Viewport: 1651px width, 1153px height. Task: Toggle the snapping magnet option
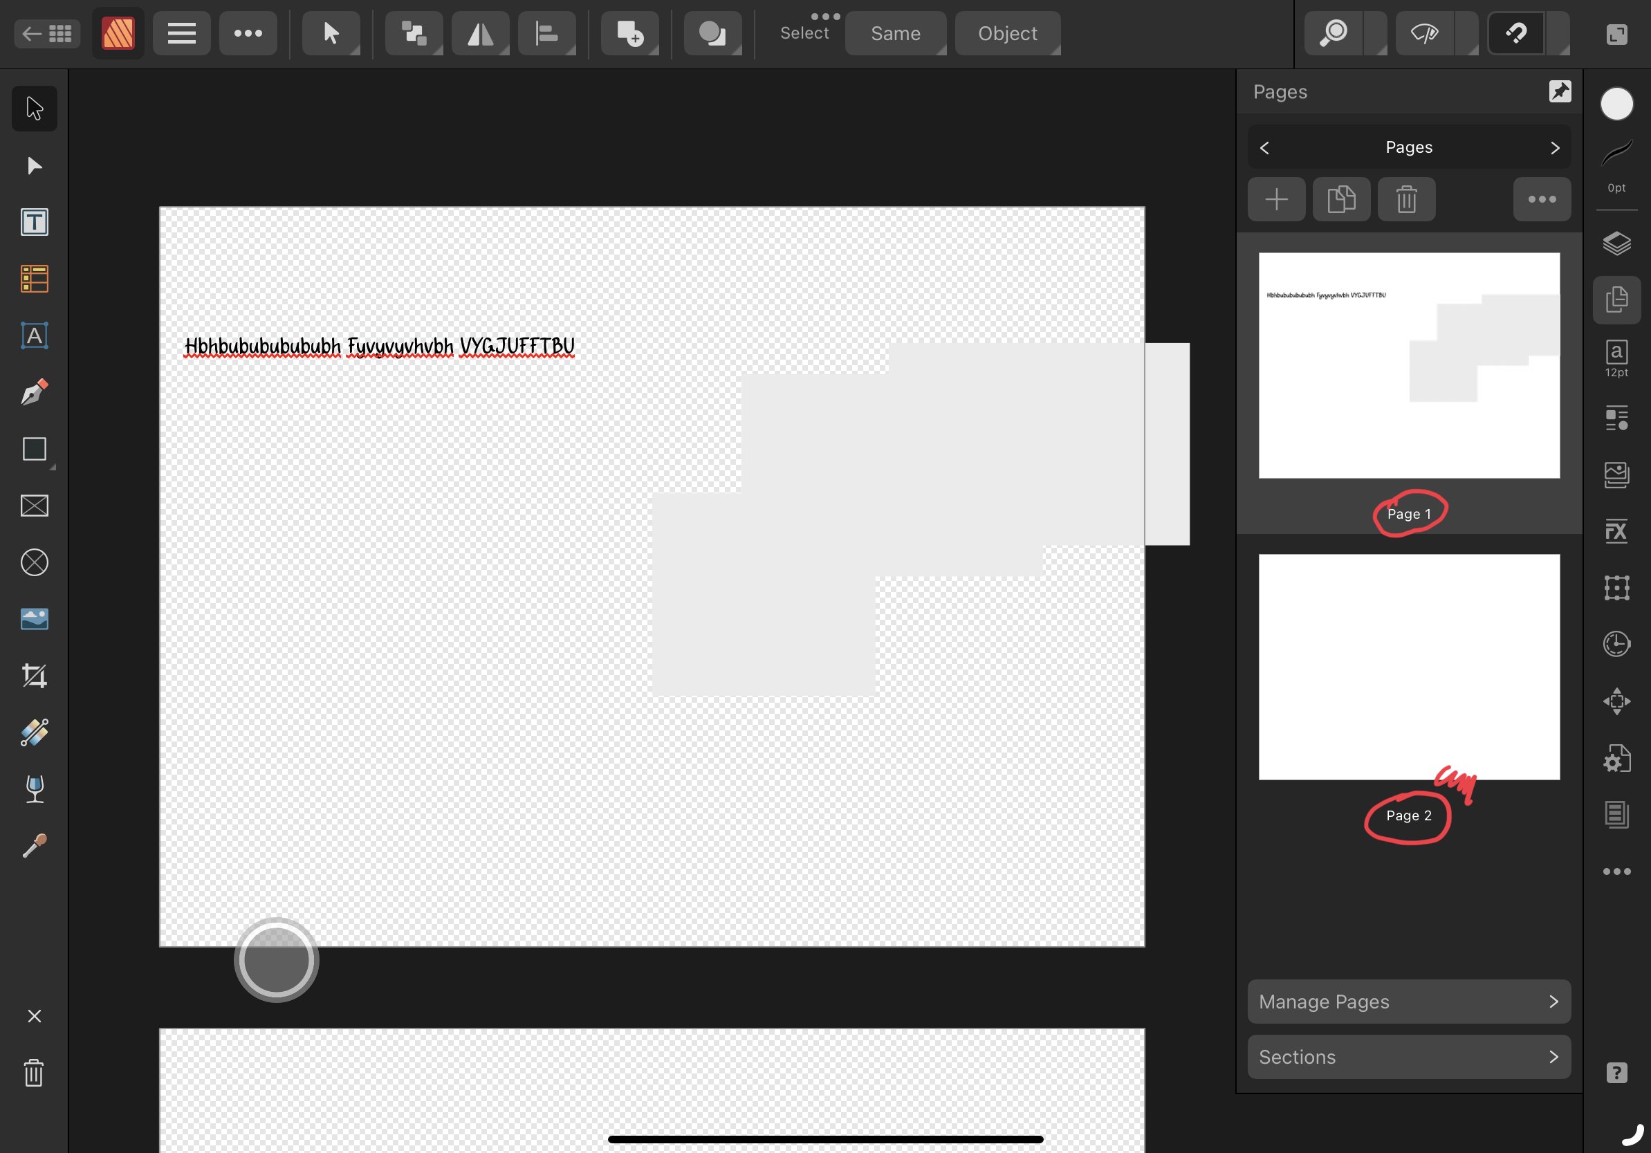(x=1516, y=33)
